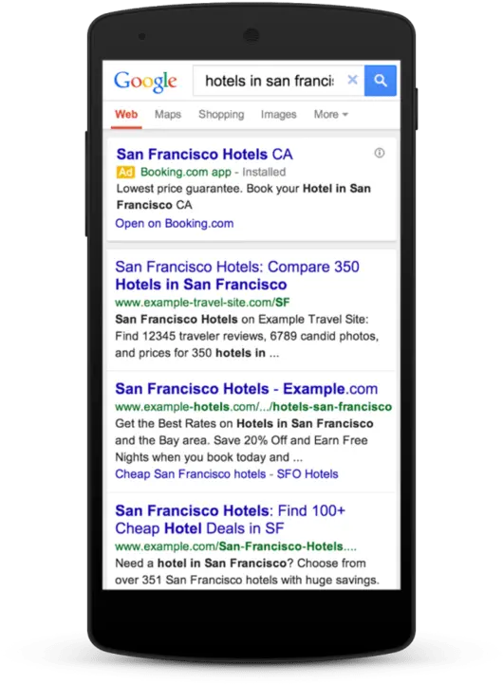
Task: Click the Cheap San Francisco hotels sitelink
Action: coord(190,473)
